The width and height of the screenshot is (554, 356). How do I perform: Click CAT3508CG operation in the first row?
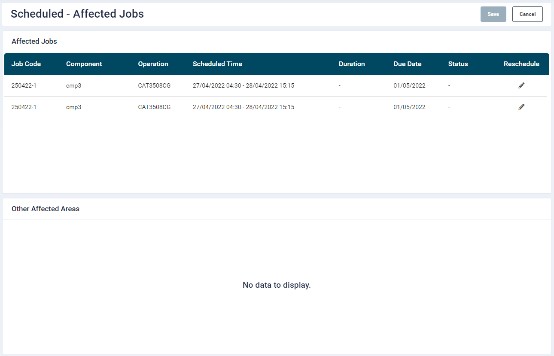154,85
